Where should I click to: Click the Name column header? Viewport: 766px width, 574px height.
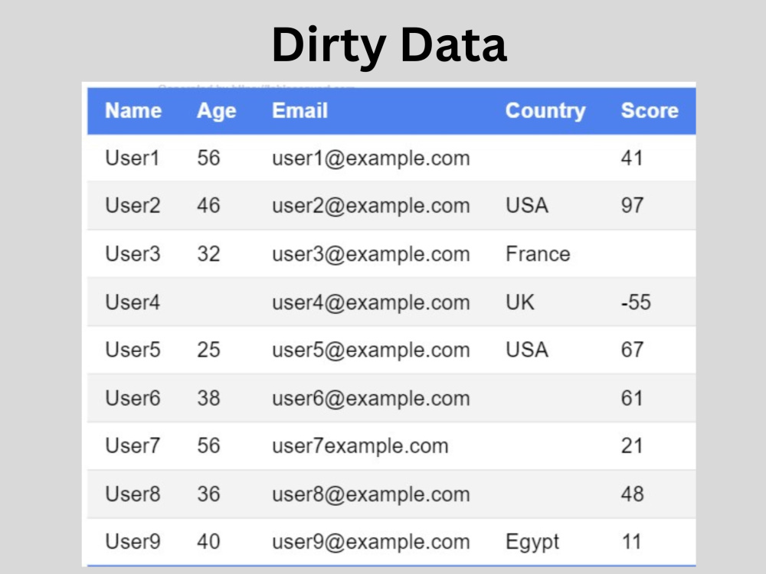click(133, 111)
